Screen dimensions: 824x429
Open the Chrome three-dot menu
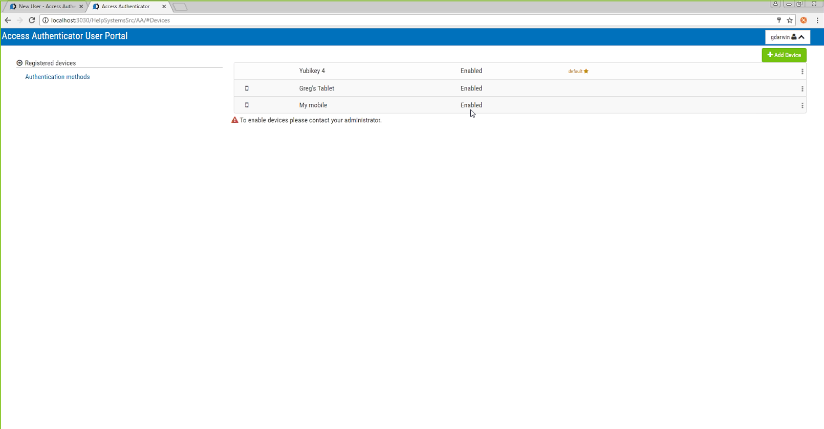tap(817, 20)
